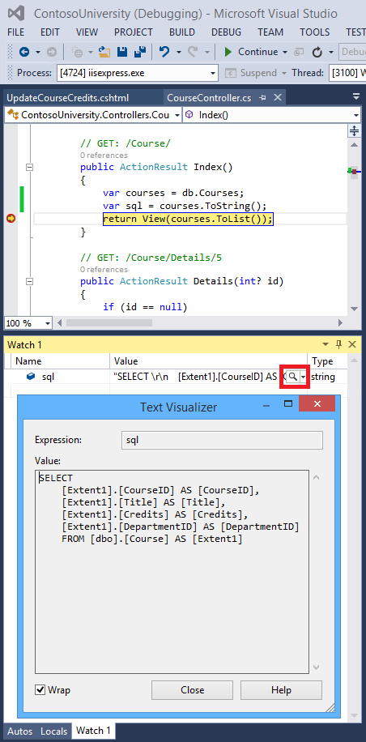
Task: Click the breakpoint marker beside return View line
Action: click(x=11, y=219)
